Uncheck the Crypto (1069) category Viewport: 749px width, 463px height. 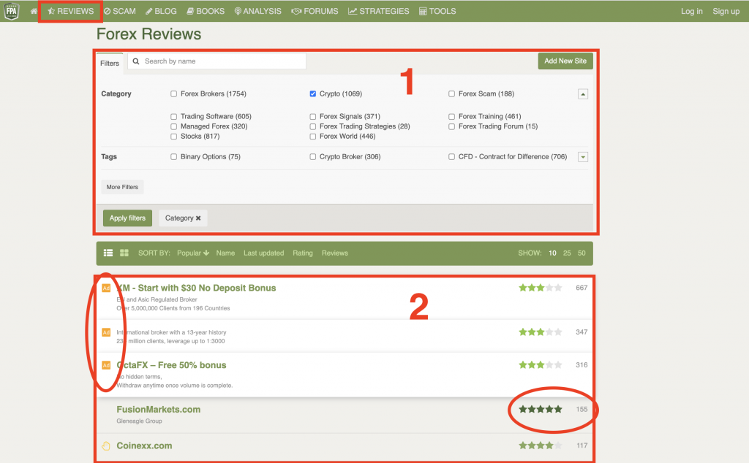click(x=313, y=94)
